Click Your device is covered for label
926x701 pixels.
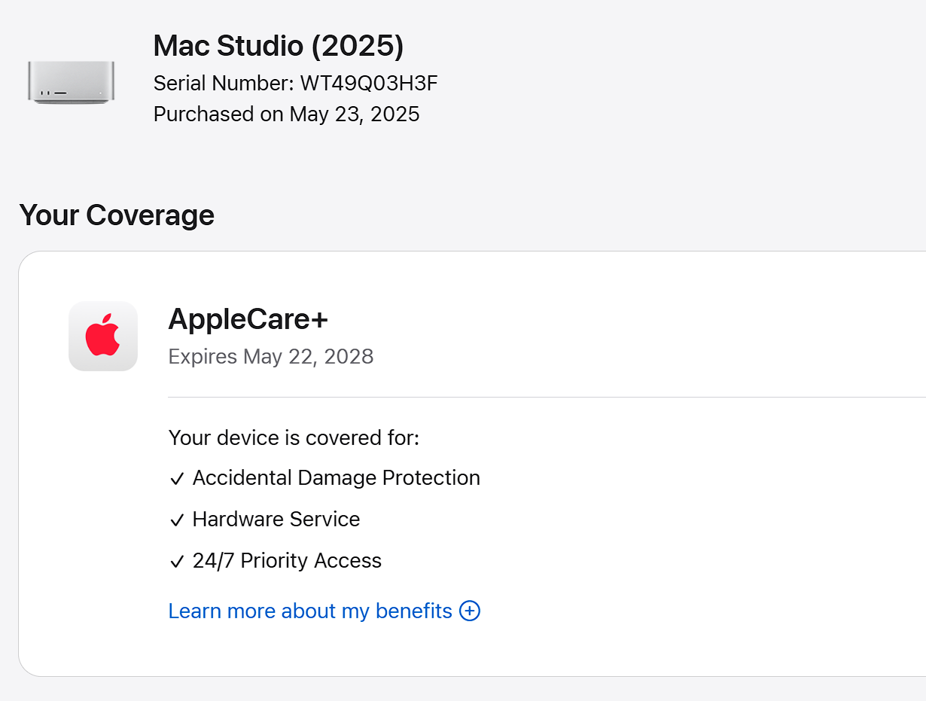click(294, 437)
